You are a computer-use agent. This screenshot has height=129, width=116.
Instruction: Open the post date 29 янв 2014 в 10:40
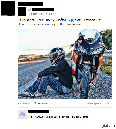[x=42, y=14]
